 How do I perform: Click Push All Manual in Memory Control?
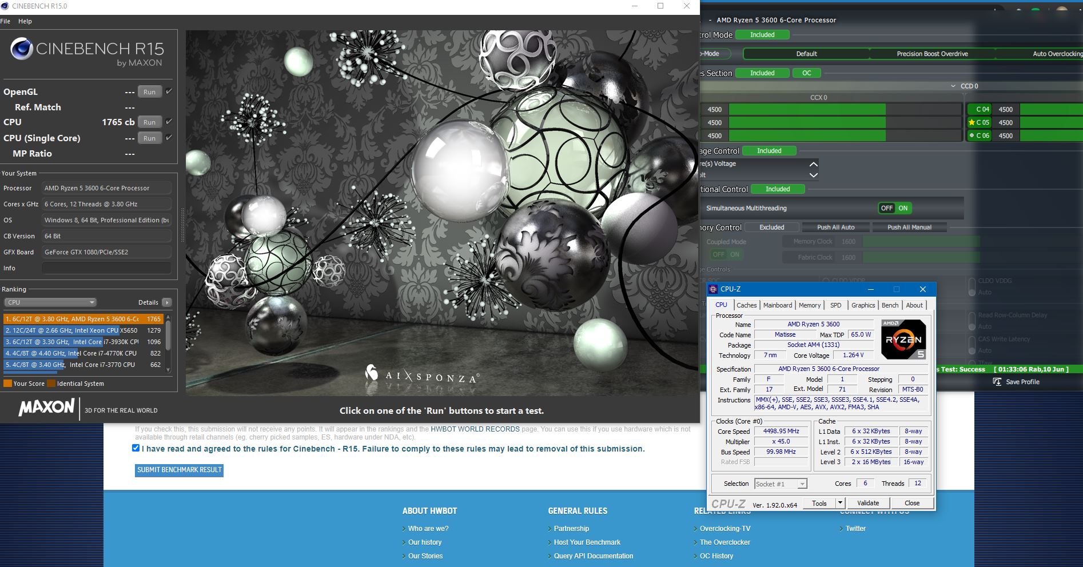[x=909, y=227]
